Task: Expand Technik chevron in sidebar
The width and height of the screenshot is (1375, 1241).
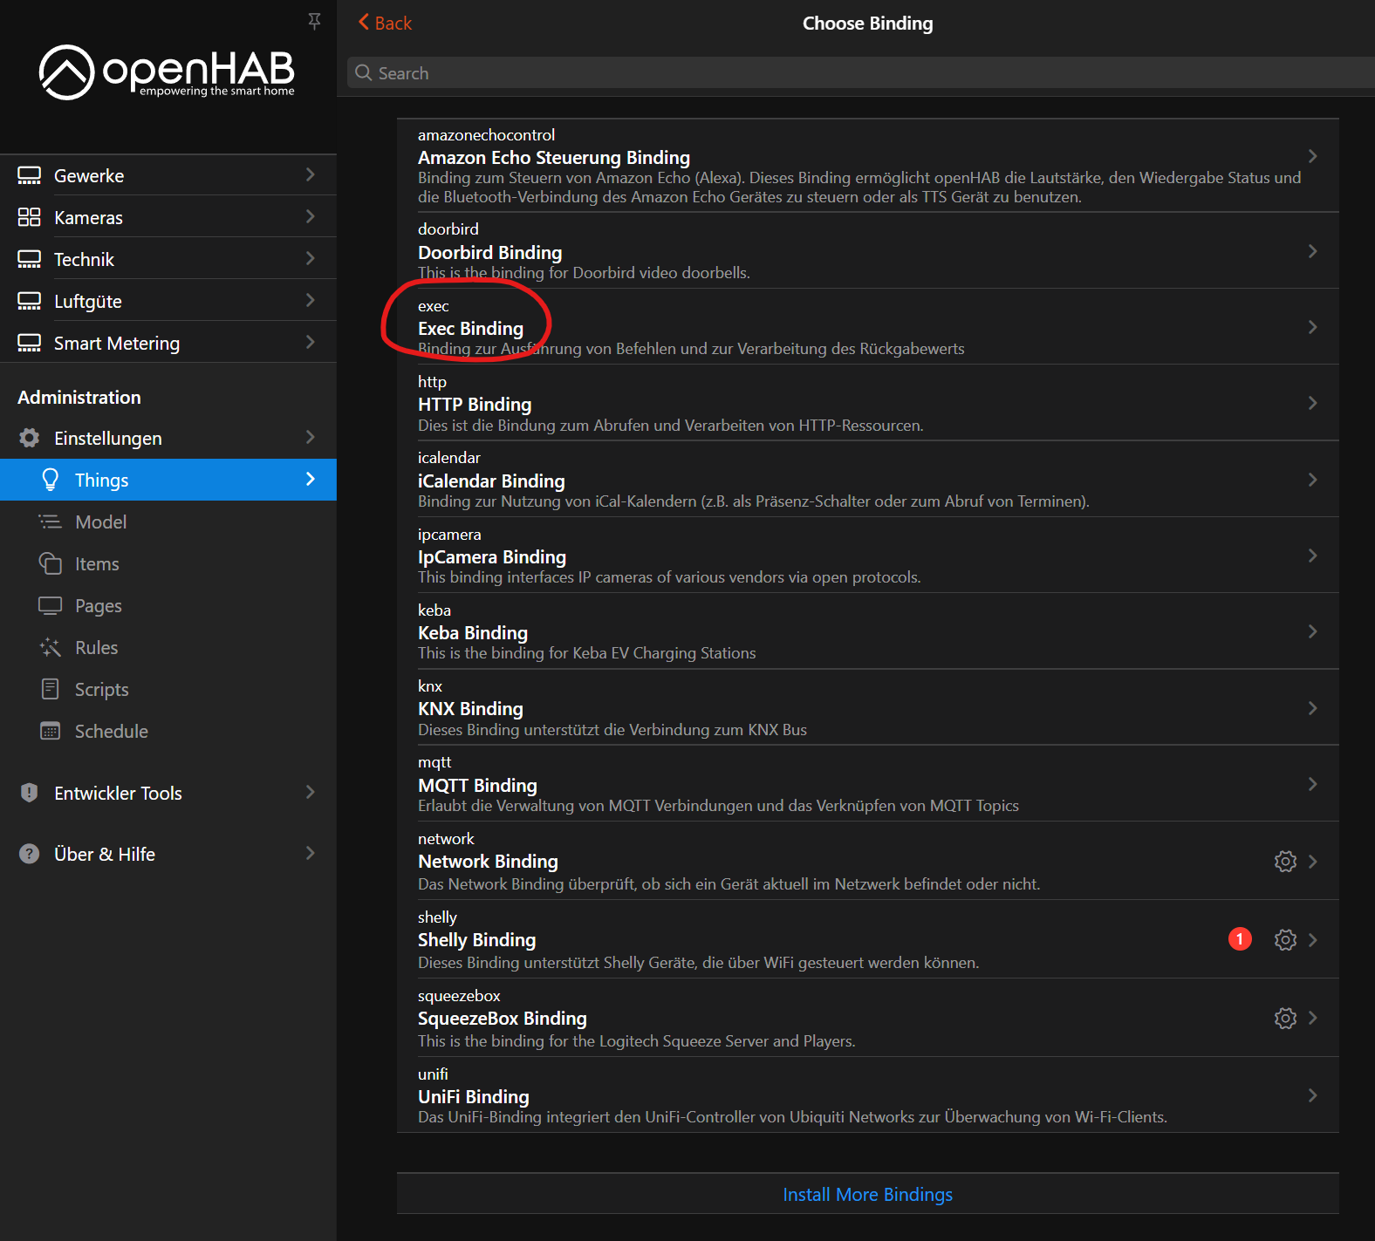Action: click(x=311, y=258)
